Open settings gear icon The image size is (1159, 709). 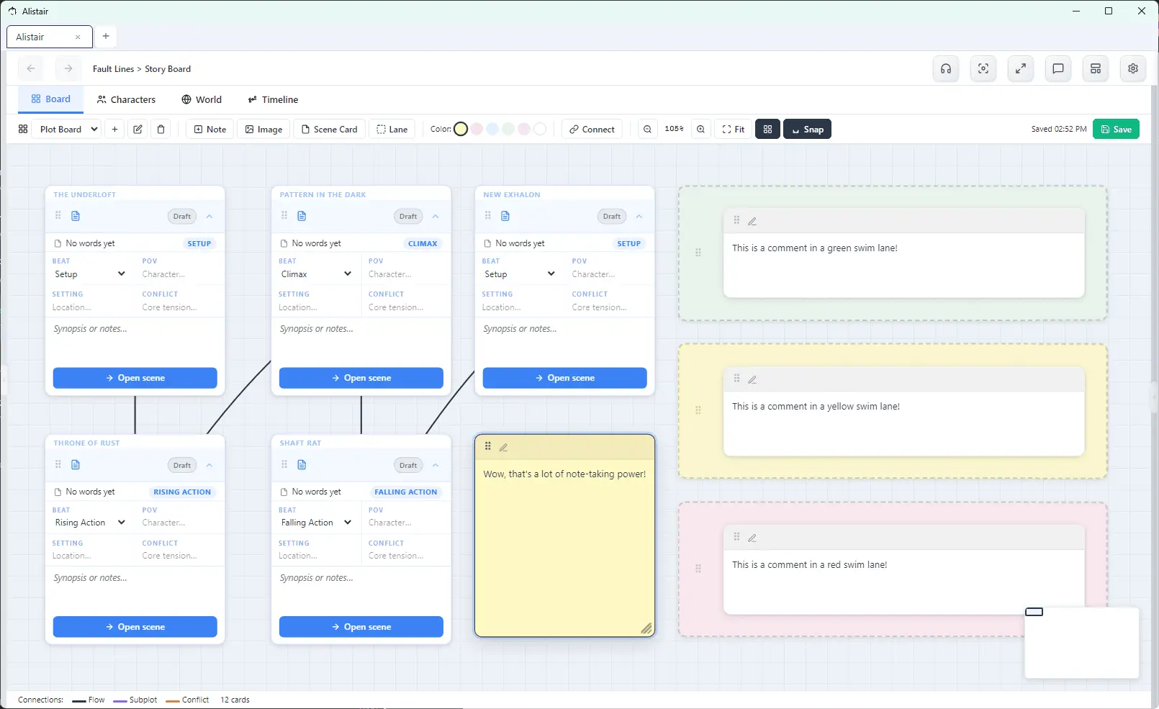(1133, 69)
